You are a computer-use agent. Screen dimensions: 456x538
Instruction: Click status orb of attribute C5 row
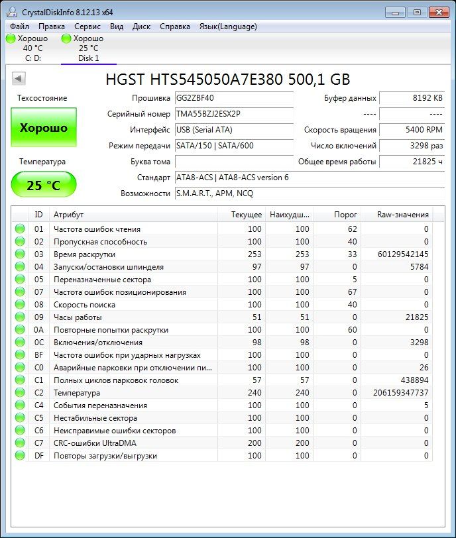(20, 417)
